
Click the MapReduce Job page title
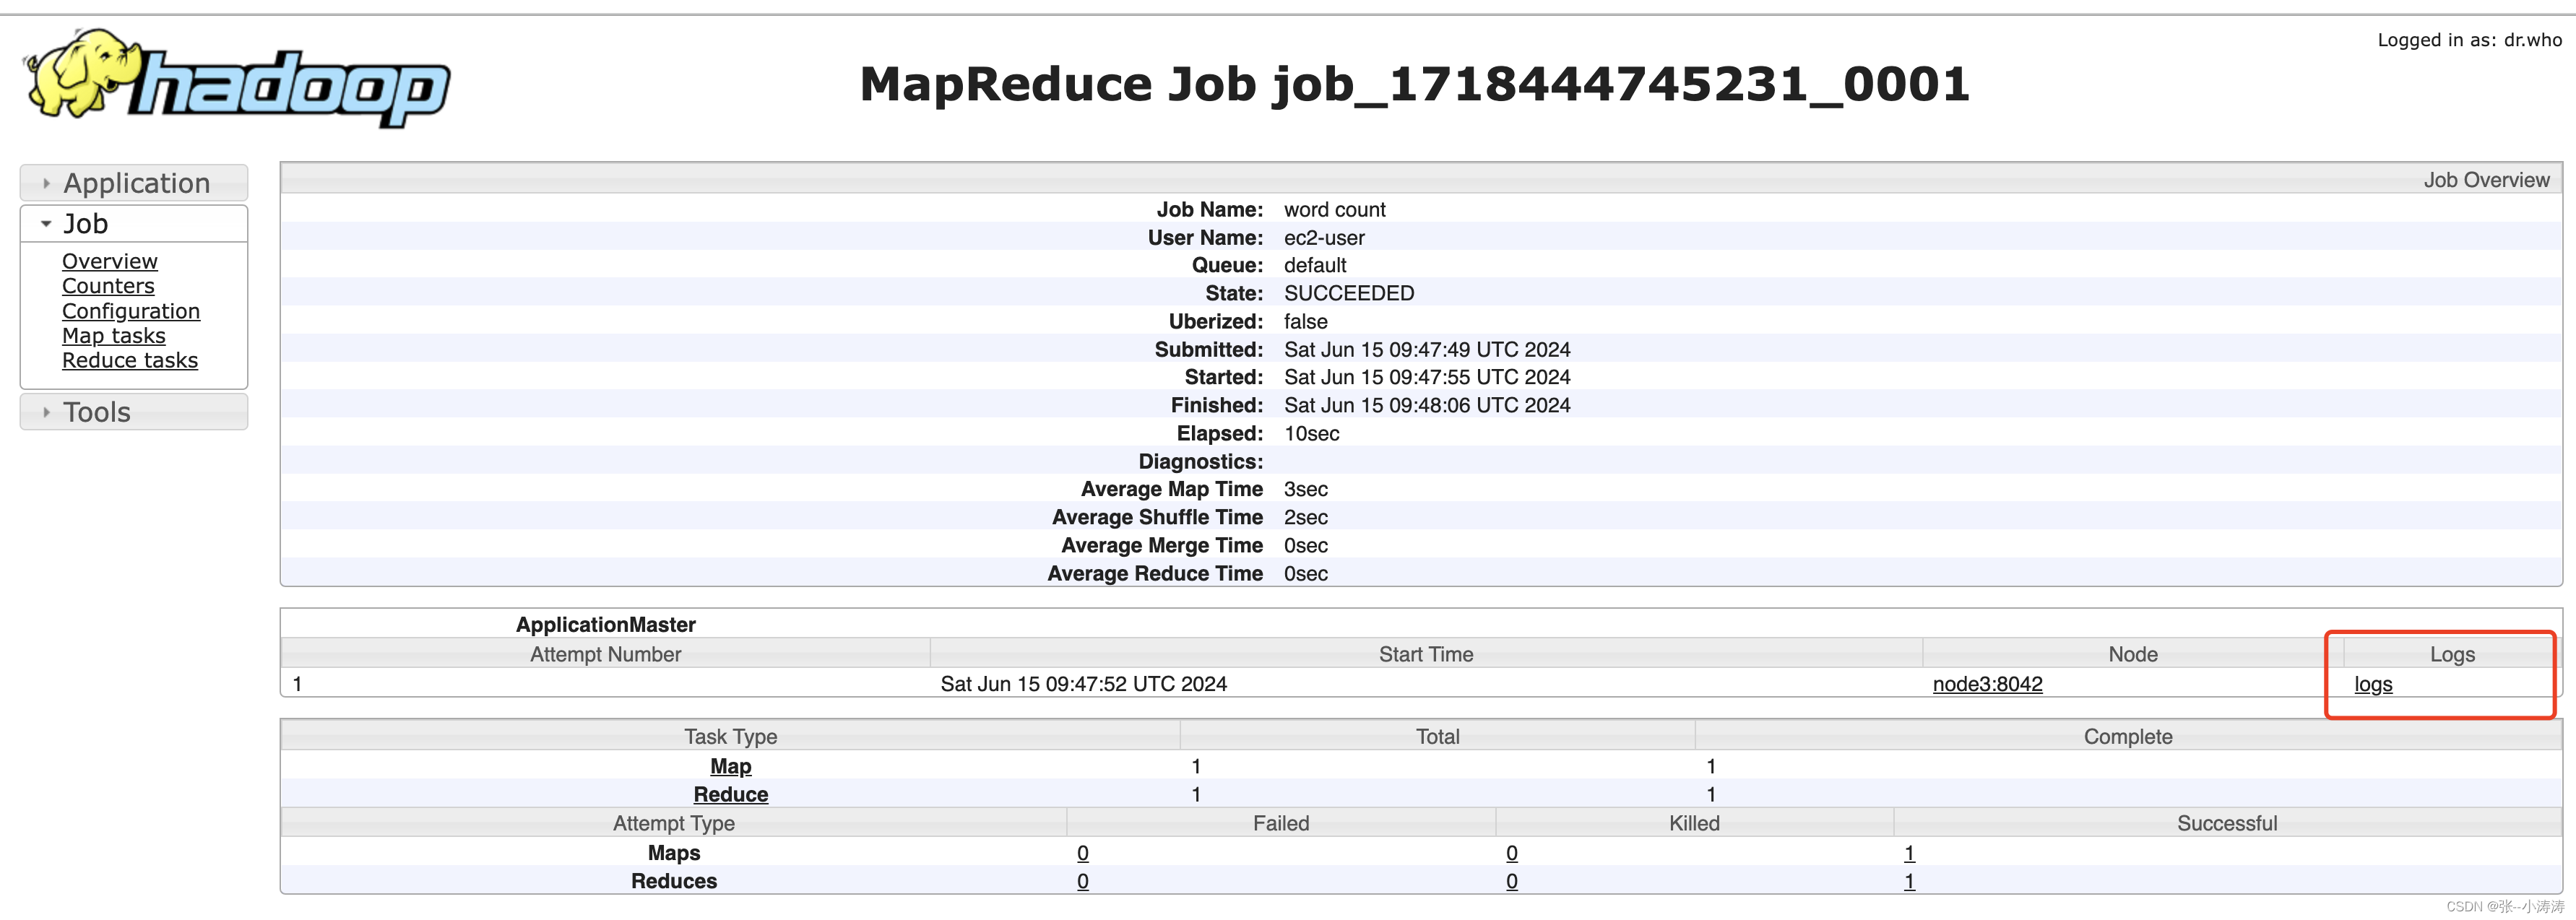pos(1415,84)
